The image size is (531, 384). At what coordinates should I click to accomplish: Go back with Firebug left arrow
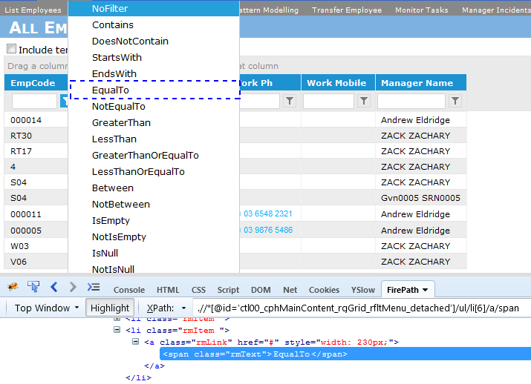coord(54,287)
